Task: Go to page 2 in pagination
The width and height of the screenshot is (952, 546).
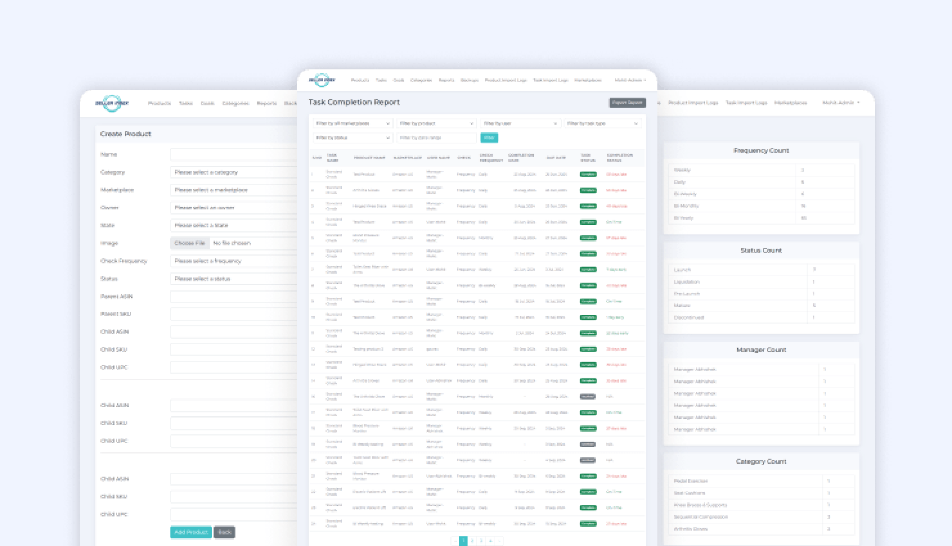Action: click(472, 541)
